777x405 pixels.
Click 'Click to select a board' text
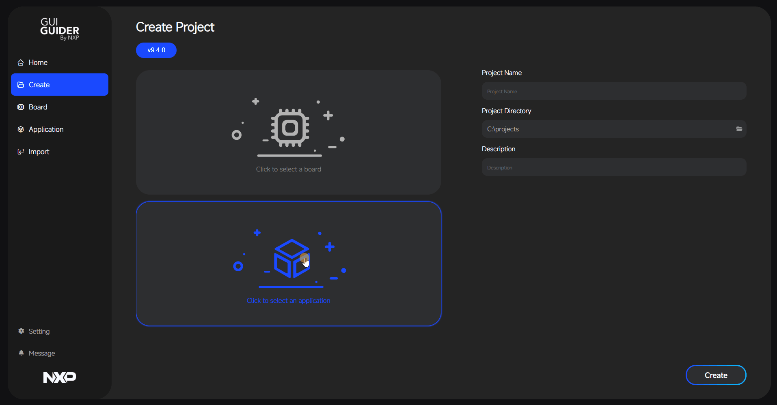pyautogui.click(x=289, y=169)
